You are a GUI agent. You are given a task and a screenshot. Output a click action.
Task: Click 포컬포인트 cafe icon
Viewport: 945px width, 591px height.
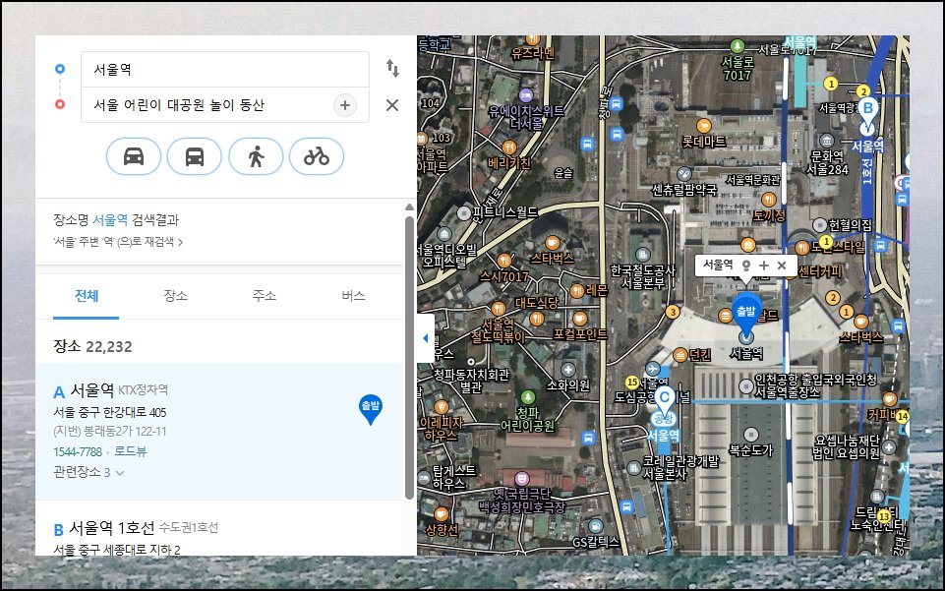click(580, 318)
